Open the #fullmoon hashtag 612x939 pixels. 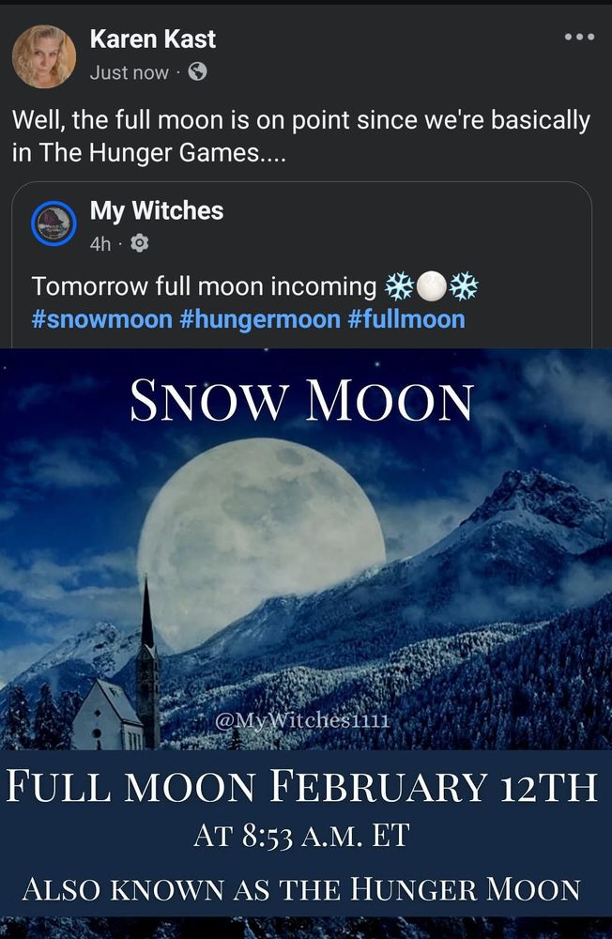tap(406, 319)
